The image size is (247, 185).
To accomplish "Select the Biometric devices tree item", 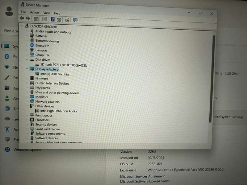I will [47, 41].
